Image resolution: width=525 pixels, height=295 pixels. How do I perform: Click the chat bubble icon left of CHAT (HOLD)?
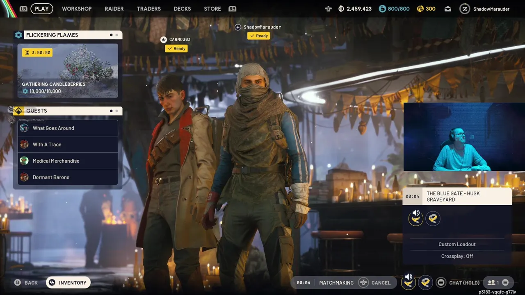click(x=441, y=282)
